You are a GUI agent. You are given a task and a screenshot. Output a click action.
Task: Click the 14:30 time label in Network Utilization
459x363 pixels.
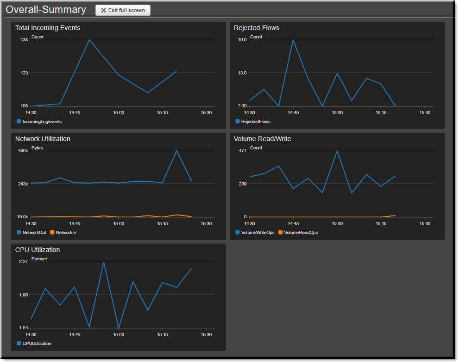click(31, 224)
